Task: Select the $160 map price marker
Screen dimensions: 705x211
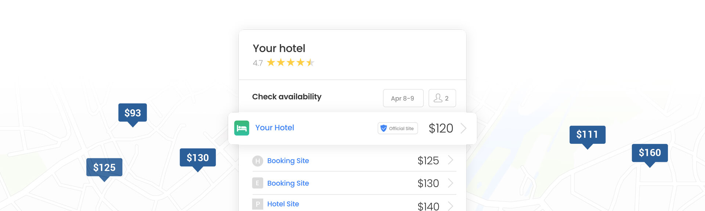Action: tap(650, 153)
